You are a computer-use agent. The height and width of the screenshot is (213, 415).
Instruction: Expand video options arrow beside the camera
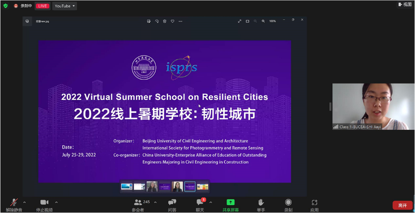(x=56, y=202)
